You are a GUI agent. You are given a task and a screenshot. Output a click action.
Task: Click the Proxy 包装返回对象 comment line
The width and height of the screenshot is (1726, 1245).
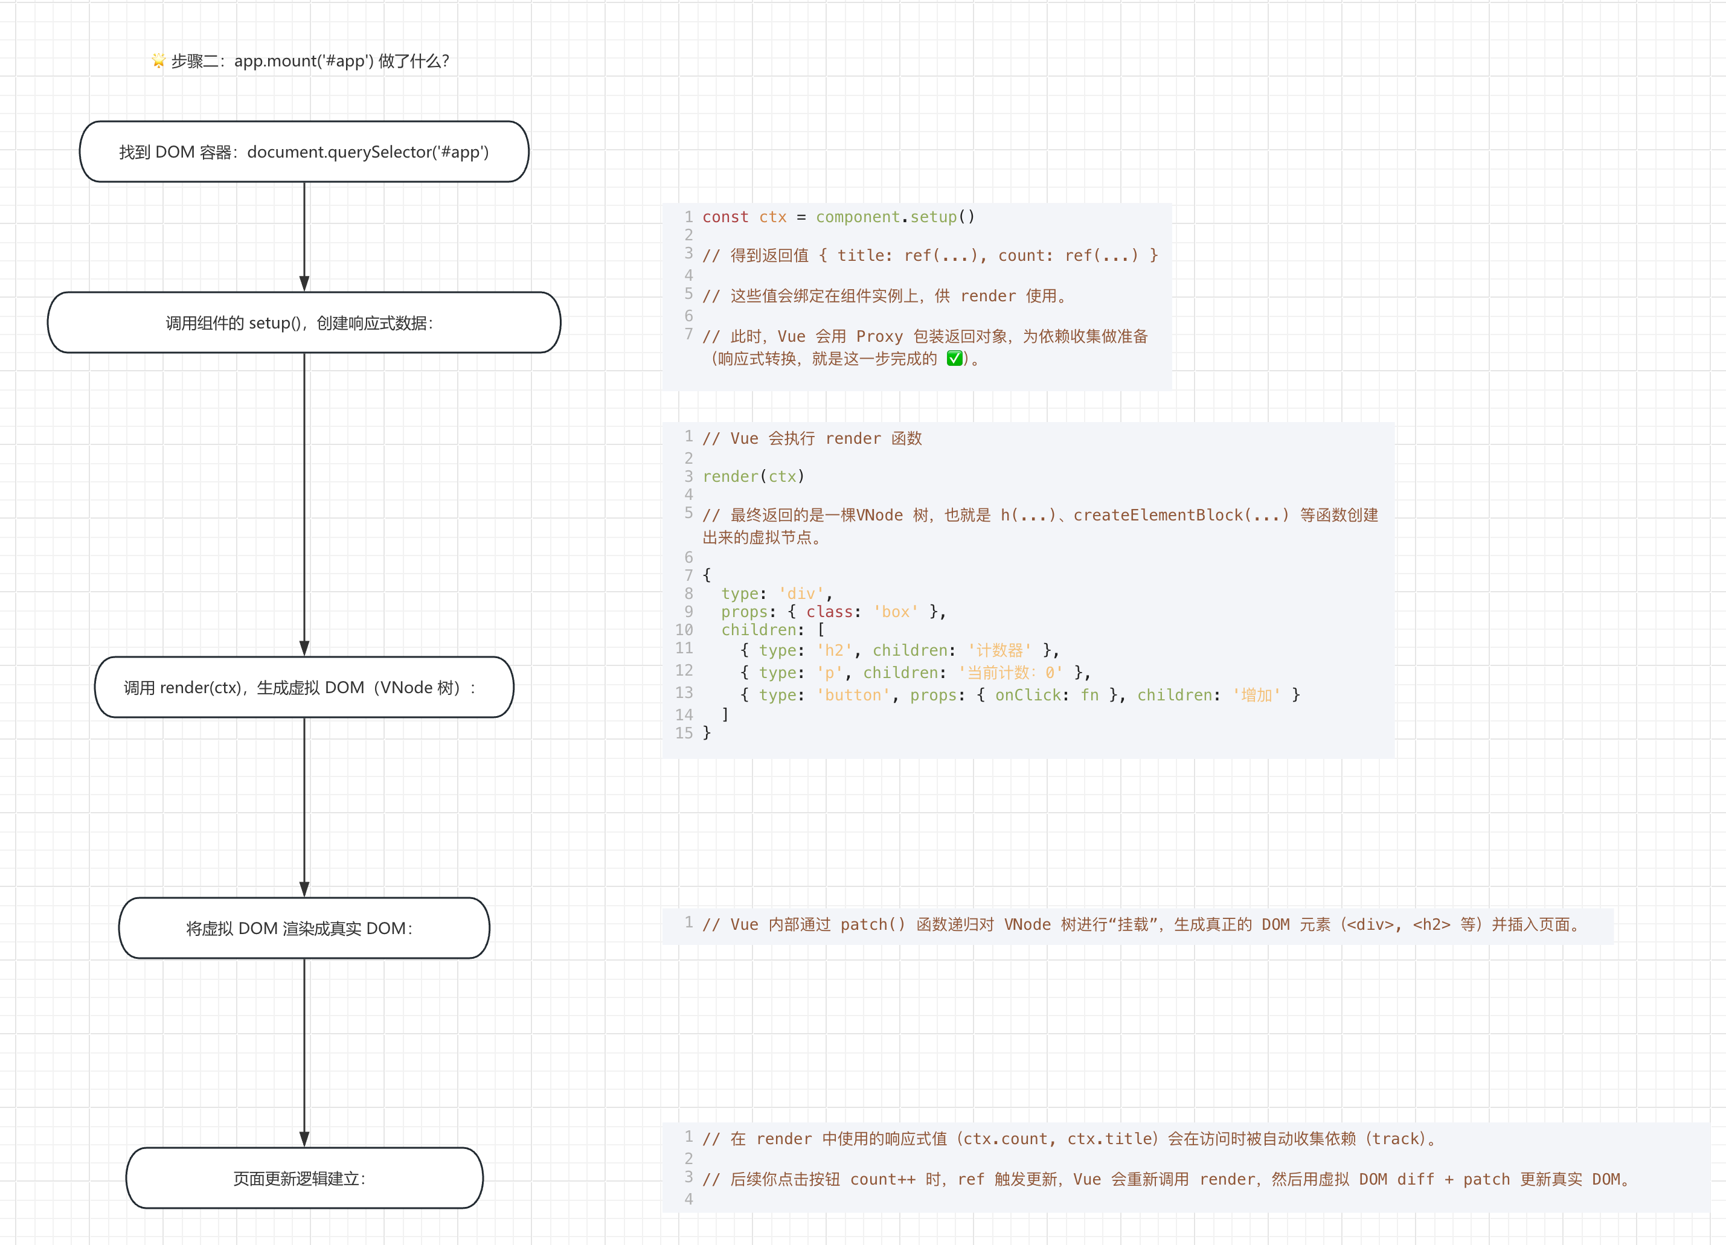[x=925, y=336]
